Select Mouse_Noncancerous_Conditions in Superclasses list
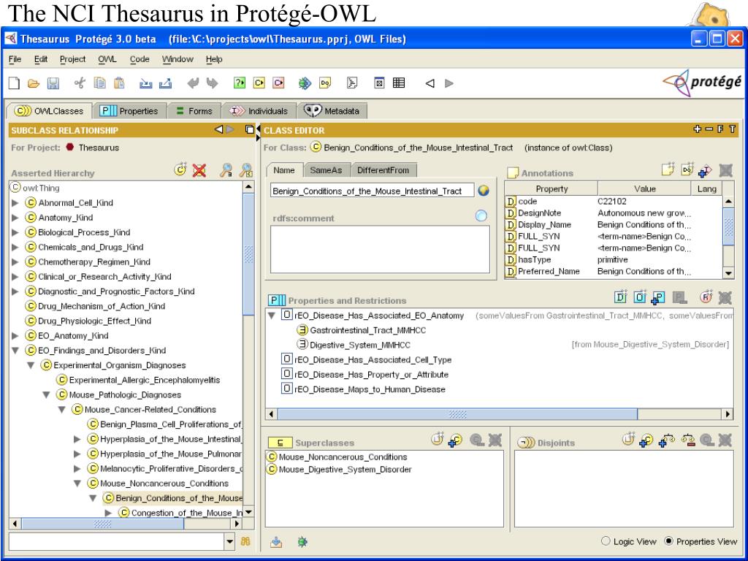 [343, 457]
